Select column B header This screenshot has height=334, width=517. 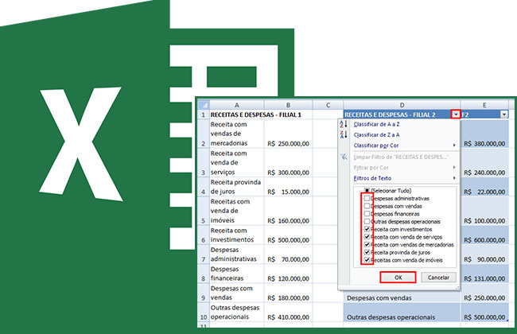click(288, 105)
